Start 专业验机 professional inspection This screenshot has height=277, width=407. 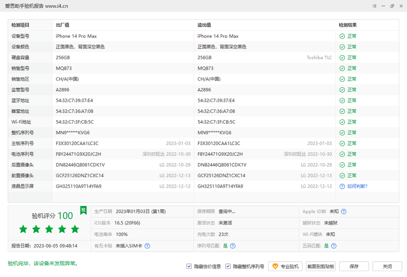pos(285,266)
